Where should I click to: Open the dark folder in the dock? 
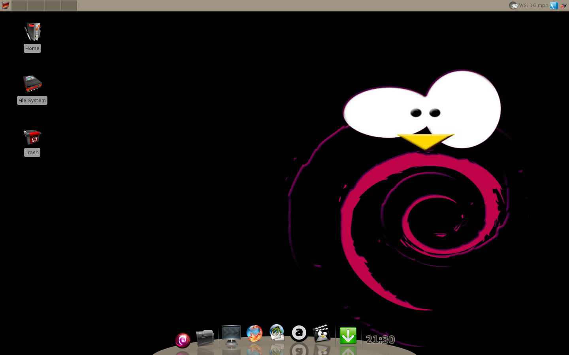(205, 338)
